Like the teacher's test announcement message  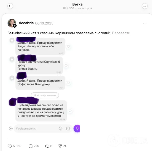70,111
